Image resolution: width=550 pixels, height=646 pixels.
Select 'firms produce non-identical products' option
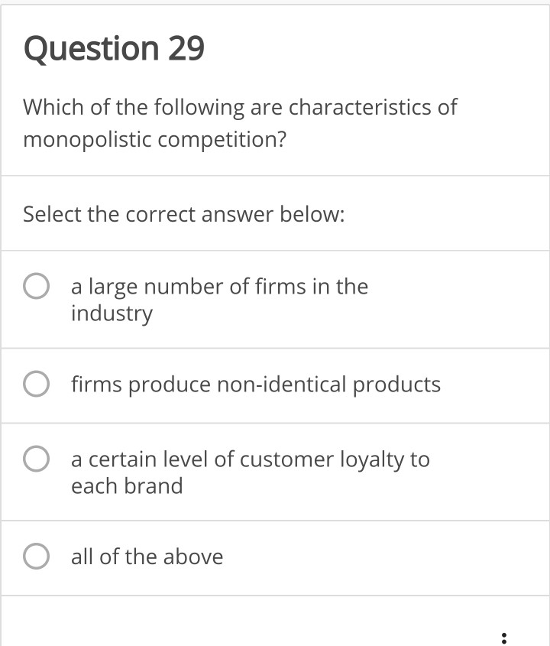(36, 385)
